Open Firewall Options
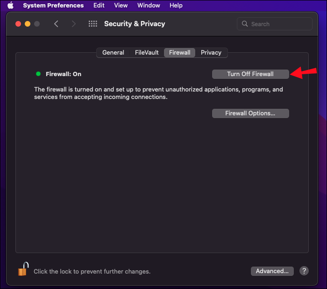 (x=250, y=113)
